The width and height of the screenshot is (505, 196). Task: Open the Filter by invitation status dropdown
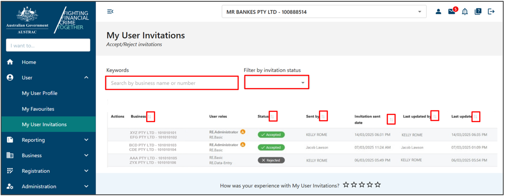276,83
